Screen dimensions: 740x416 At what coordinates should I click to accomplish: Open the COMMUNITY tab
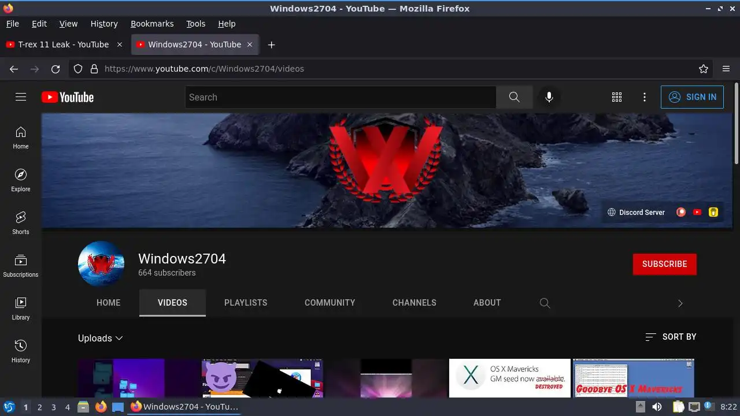pyautogui.click(x=330, y=303)
